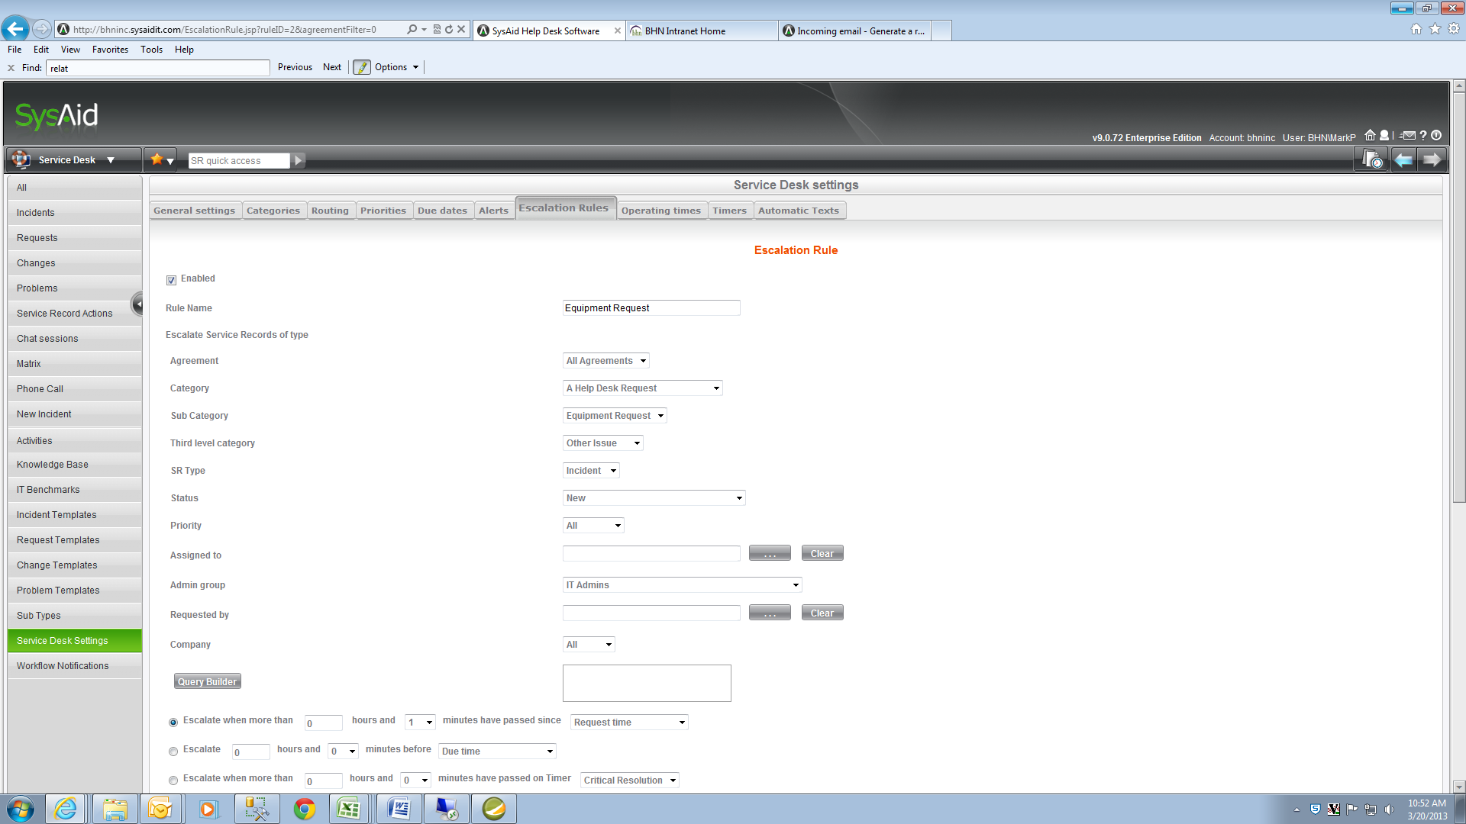The width and height of the screenshot is (1466, 824).
Task: Switch to Operating times tab
Action: point(661,211)
